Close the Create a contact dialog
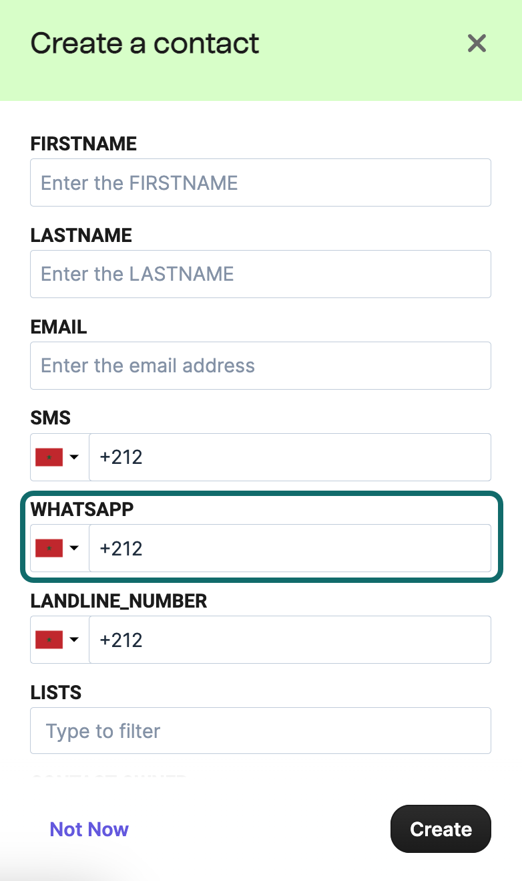The height and width of the screenshot is (881, 522). pos(477,43)
